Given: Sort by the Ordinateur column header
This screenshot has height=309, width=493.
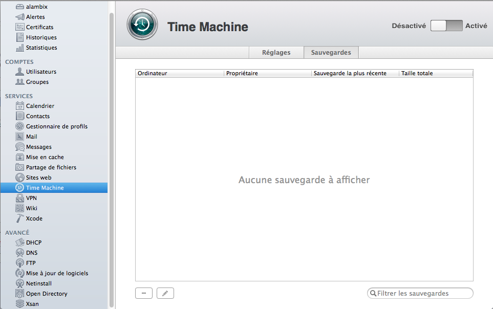Looking at the screenshot, I should 179,73.
